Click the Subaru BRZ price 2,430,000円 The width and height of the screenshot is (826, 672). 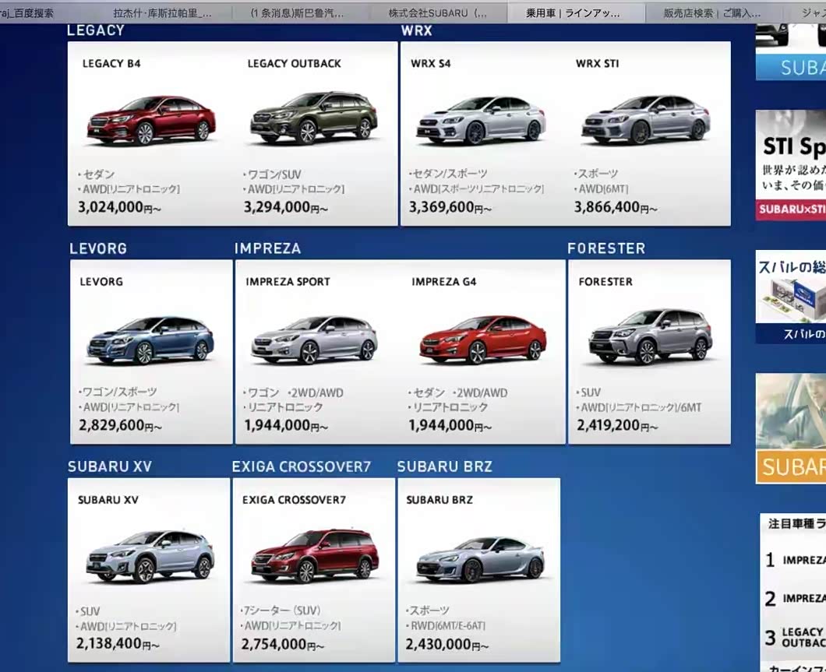[447, 644]
